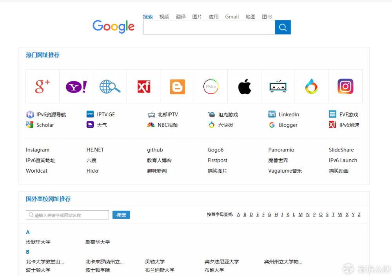Open the Firstpost link
The width and height of the screenshot is (392, 276).
[x=218, y=161]
